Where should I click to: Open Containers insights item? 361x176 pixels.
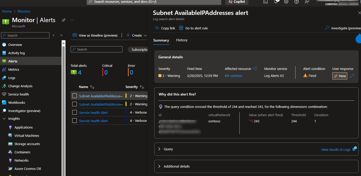point(22,152)
